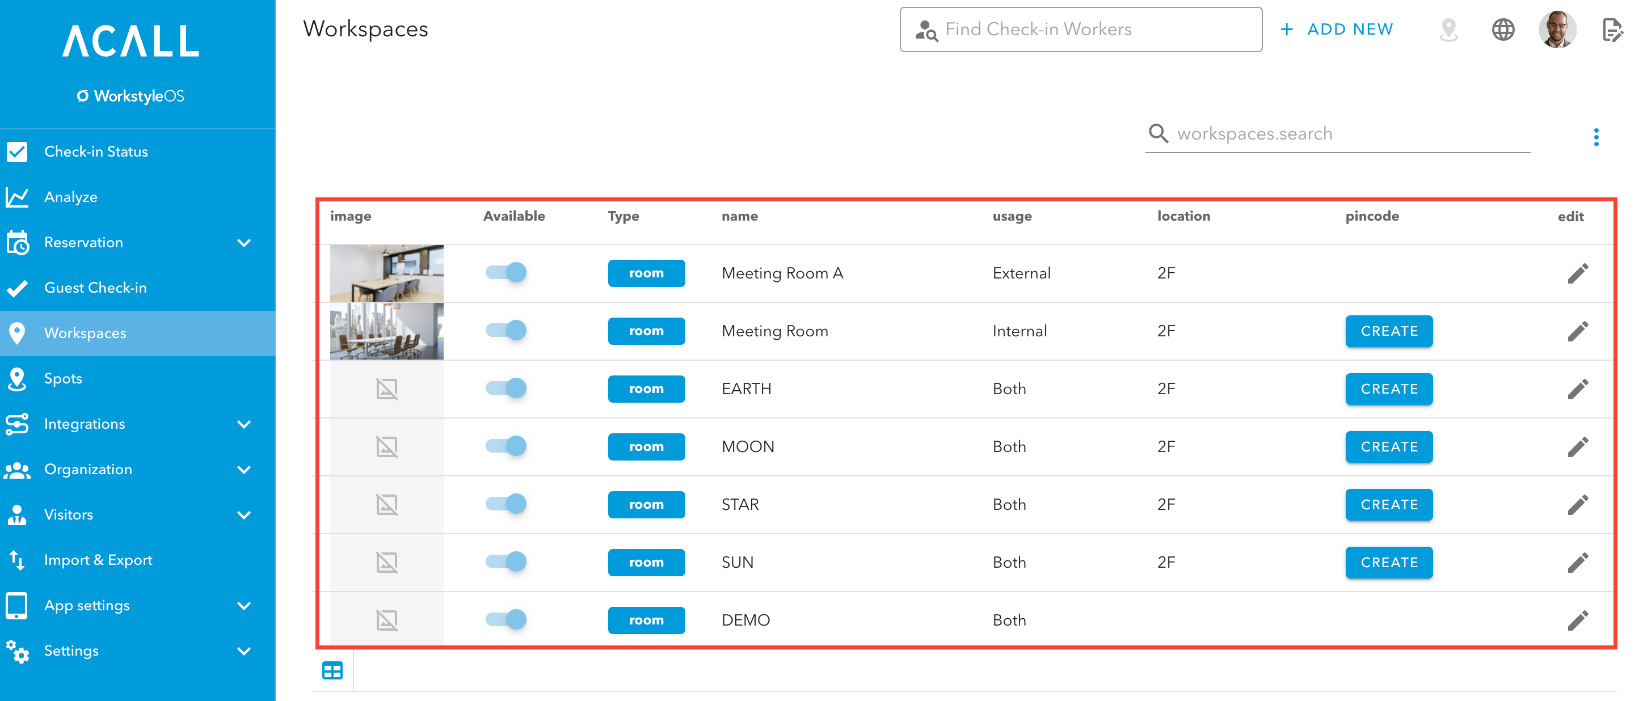
Task: Edit MOON workspace pencil icon
Action: click(x=1578, y=446)
